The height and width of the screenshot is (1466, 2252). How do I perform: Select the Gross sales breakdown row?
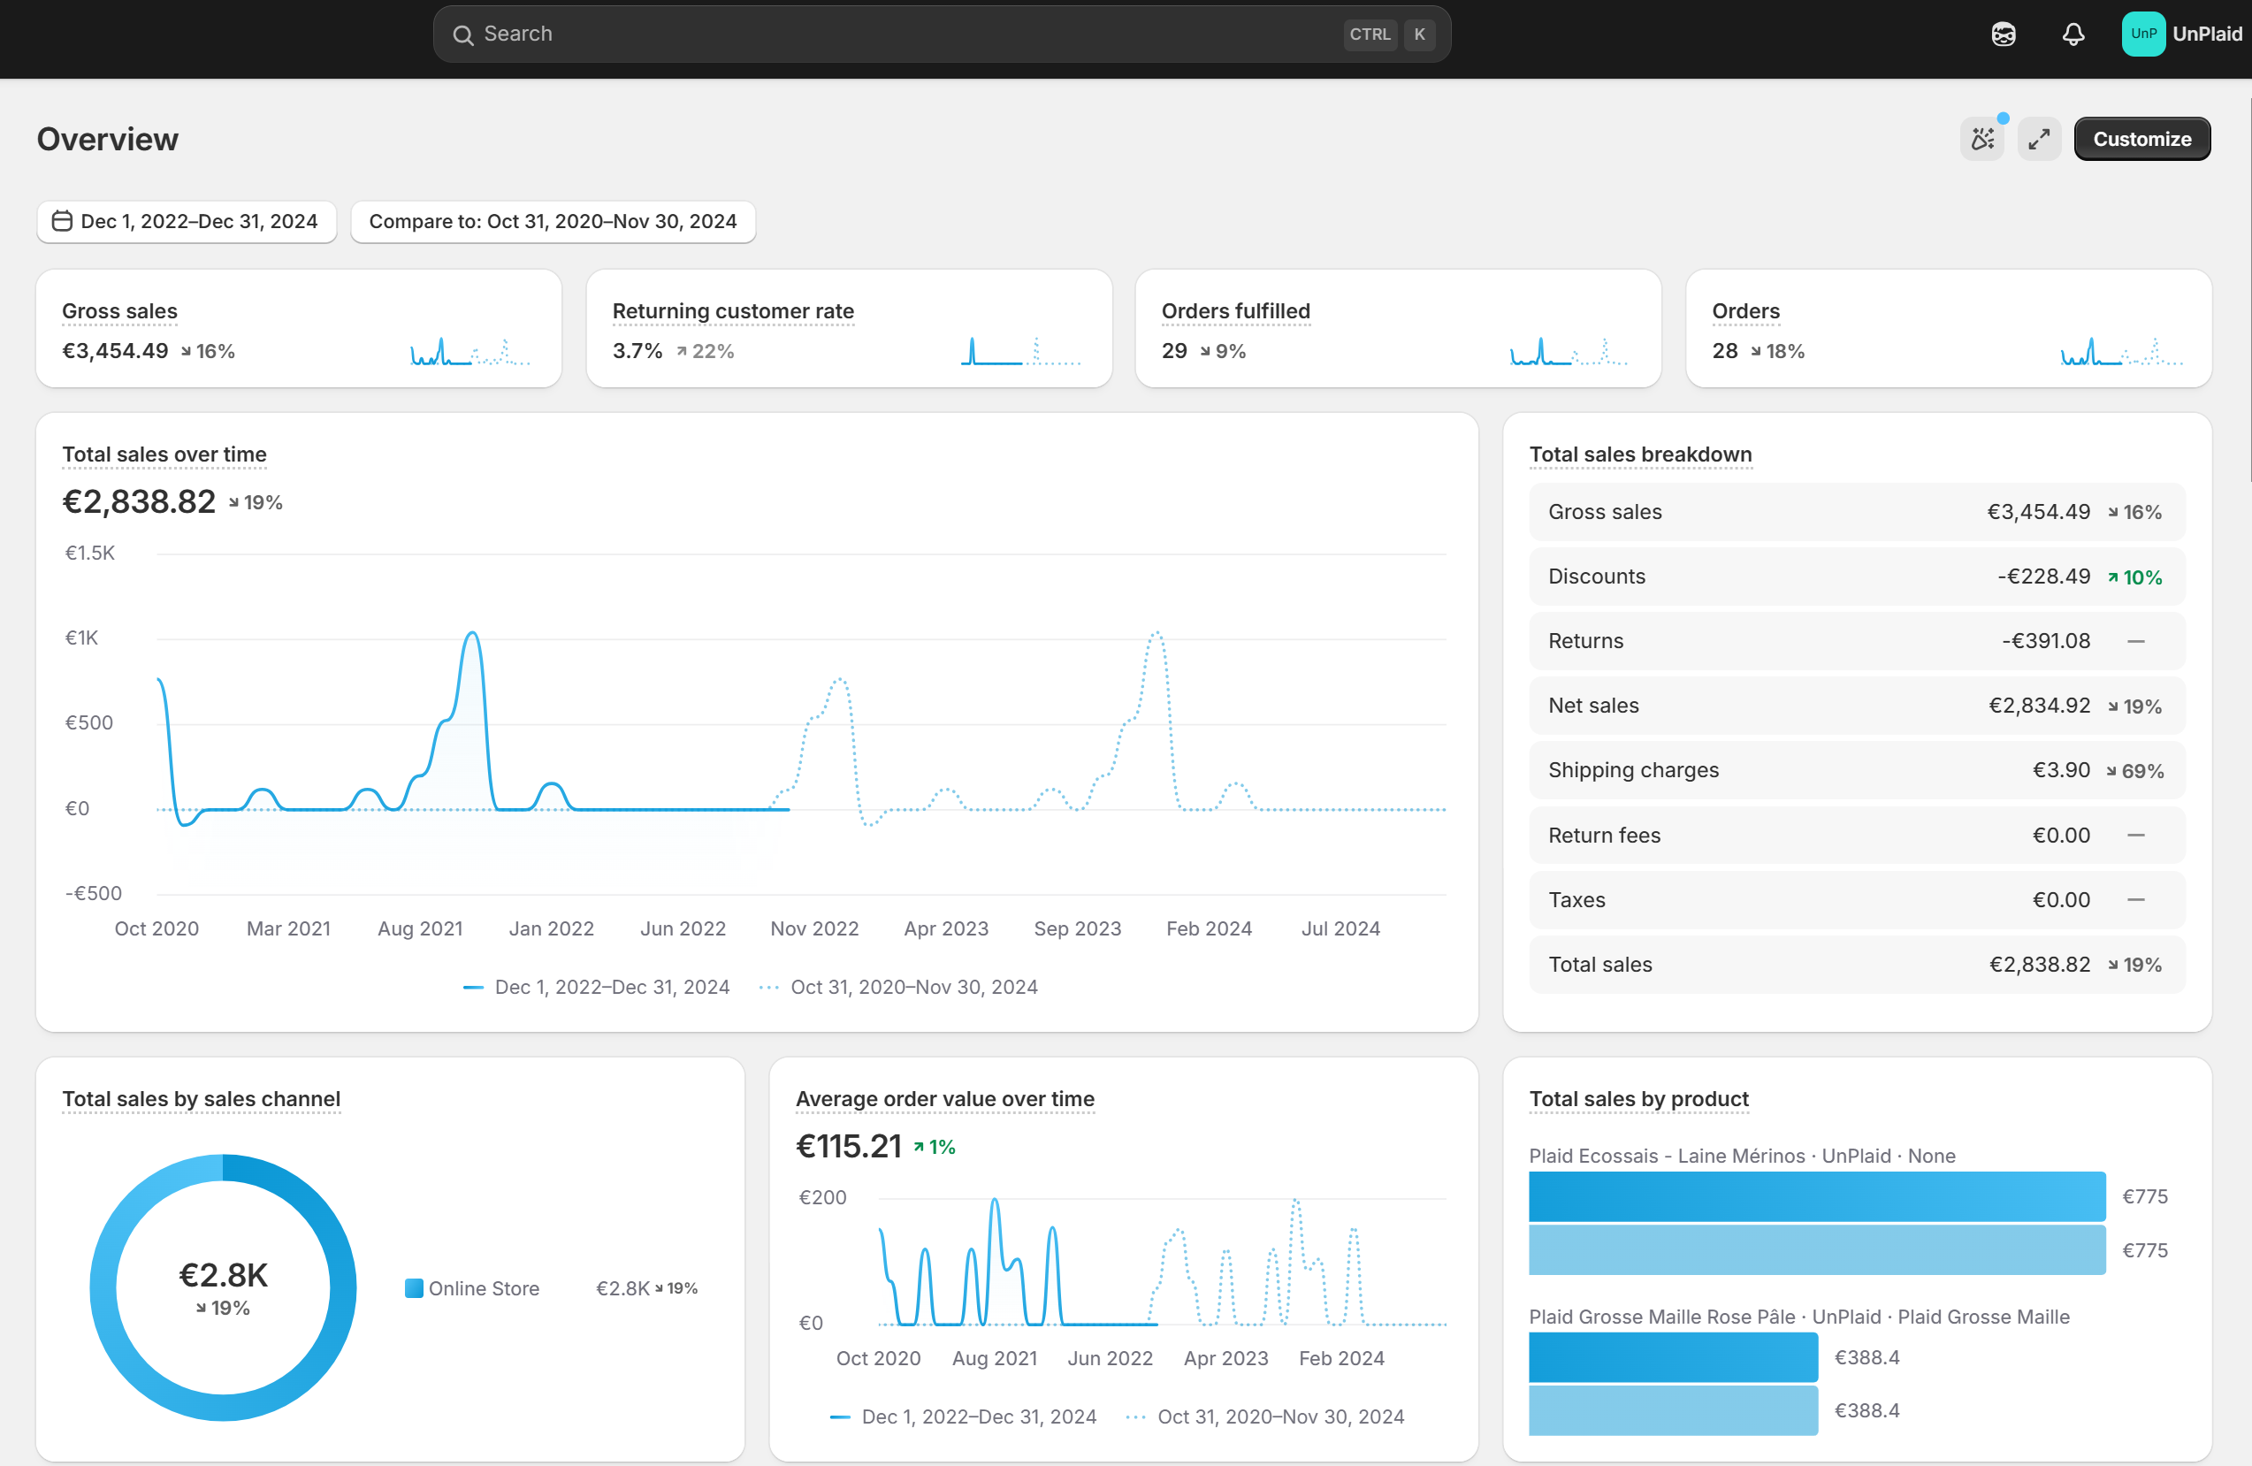pos(1857,512)
